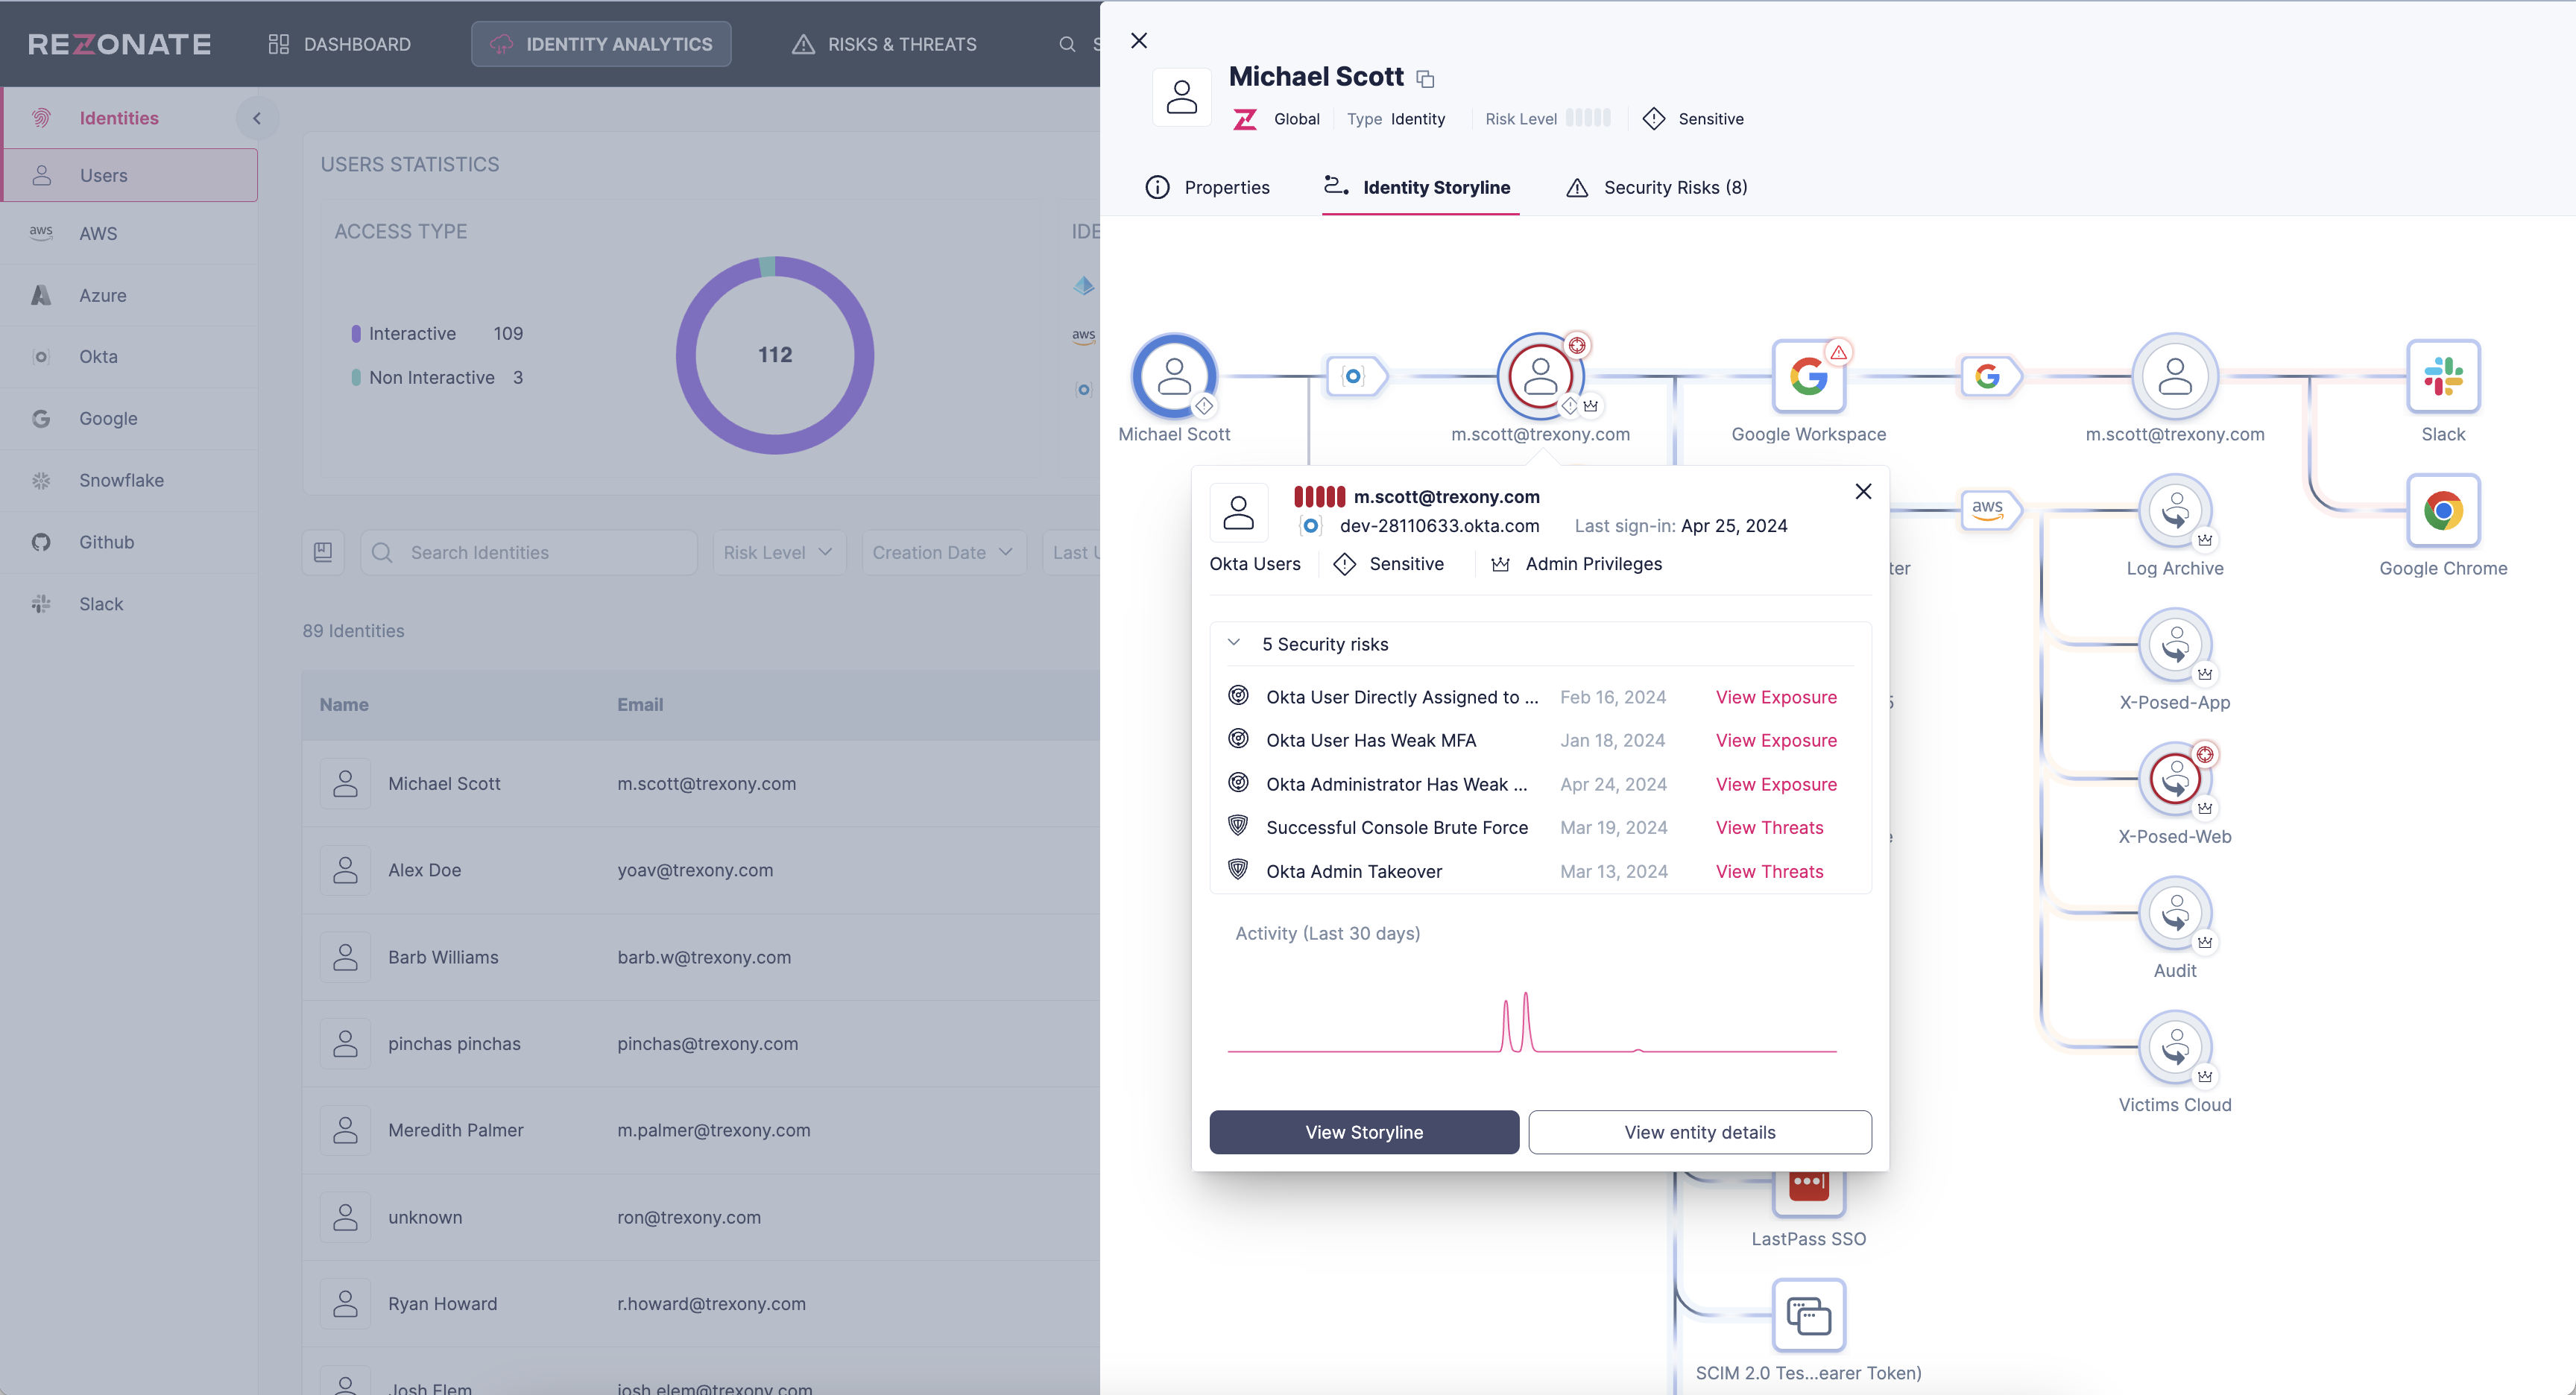
Task: Close the m.scott@trexony.com popup card
Action: click(1862, 491)
